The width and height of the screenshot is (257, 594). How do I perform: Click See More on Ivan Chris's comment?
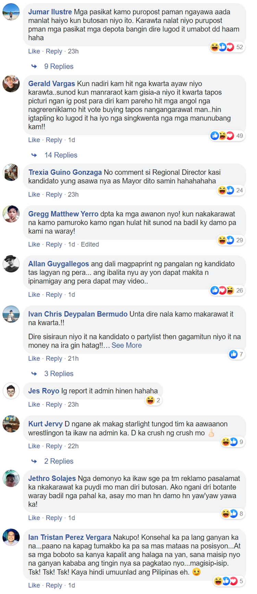point(126,345)
